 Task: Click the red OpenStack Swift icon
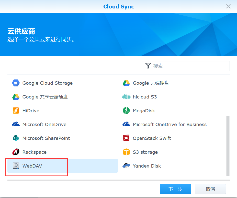coord(126,138)
